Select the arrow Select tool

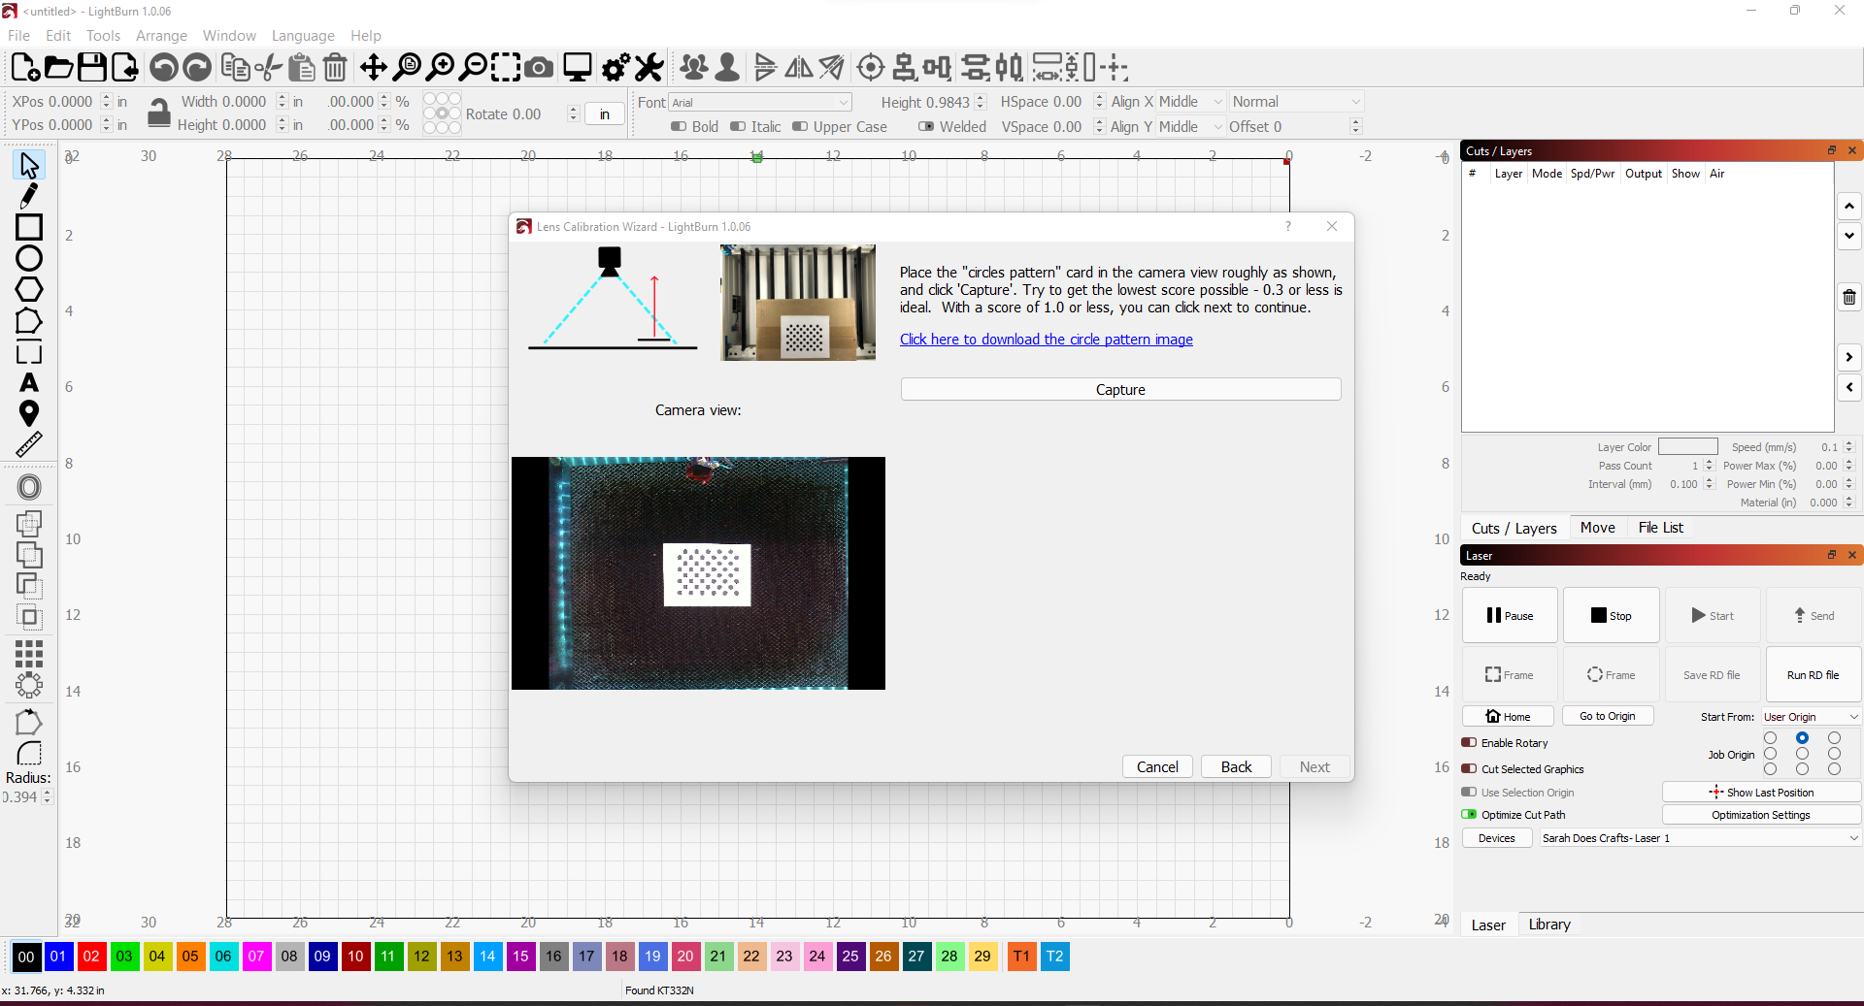point(29,165)
